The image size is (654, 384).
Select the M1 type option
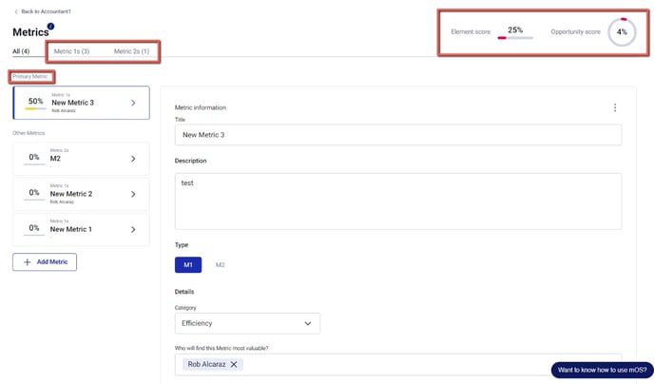(x=188, y=265)
